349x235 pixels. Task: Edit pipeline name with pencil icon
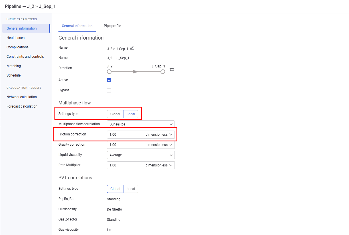pyautogui.click(x=132, y=48)
